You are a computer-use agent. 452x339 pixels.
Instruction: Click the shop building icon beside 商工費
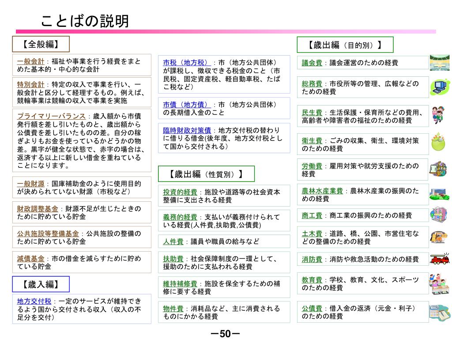[438, 215]
